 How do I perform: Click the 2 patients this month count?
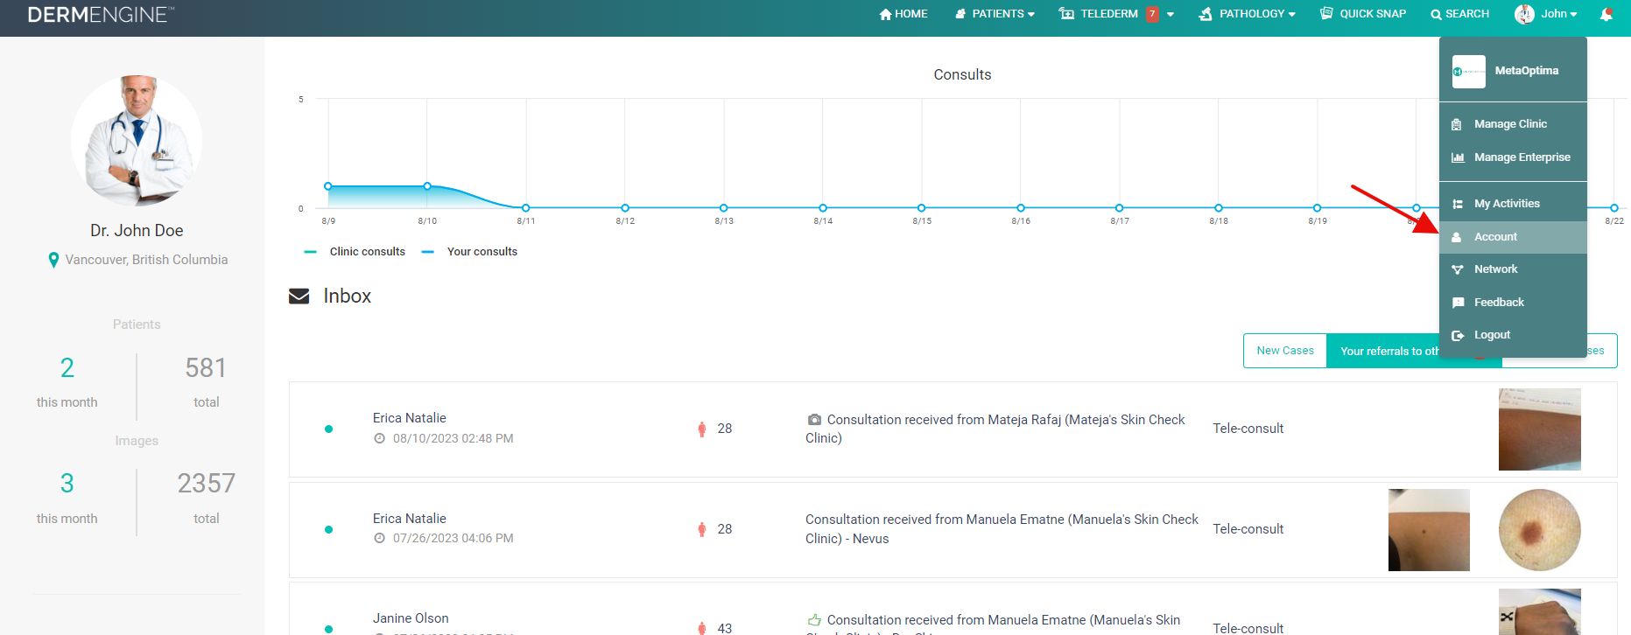(67, 368)
